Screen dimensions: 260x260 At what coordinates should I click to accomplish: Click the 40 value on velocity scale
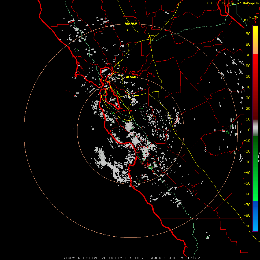pos(248,87)
